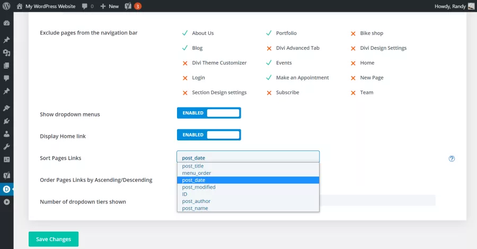The width and height of the screenshot is (477, 249).
Task: Click Number of dropdown tiers input field
Action: click(x=377, y=200)
